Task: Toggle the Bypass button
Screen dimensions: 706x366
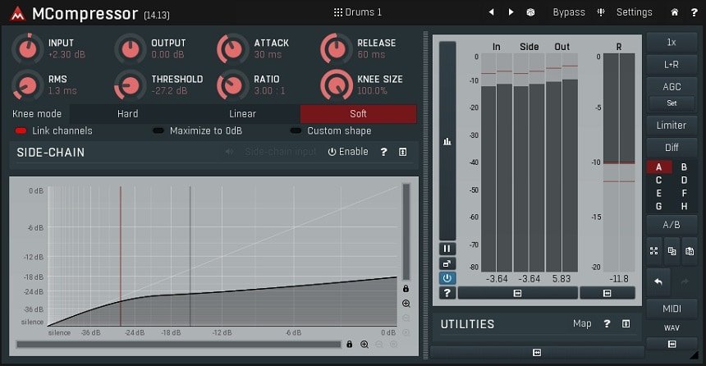Action: click(569, 12)
